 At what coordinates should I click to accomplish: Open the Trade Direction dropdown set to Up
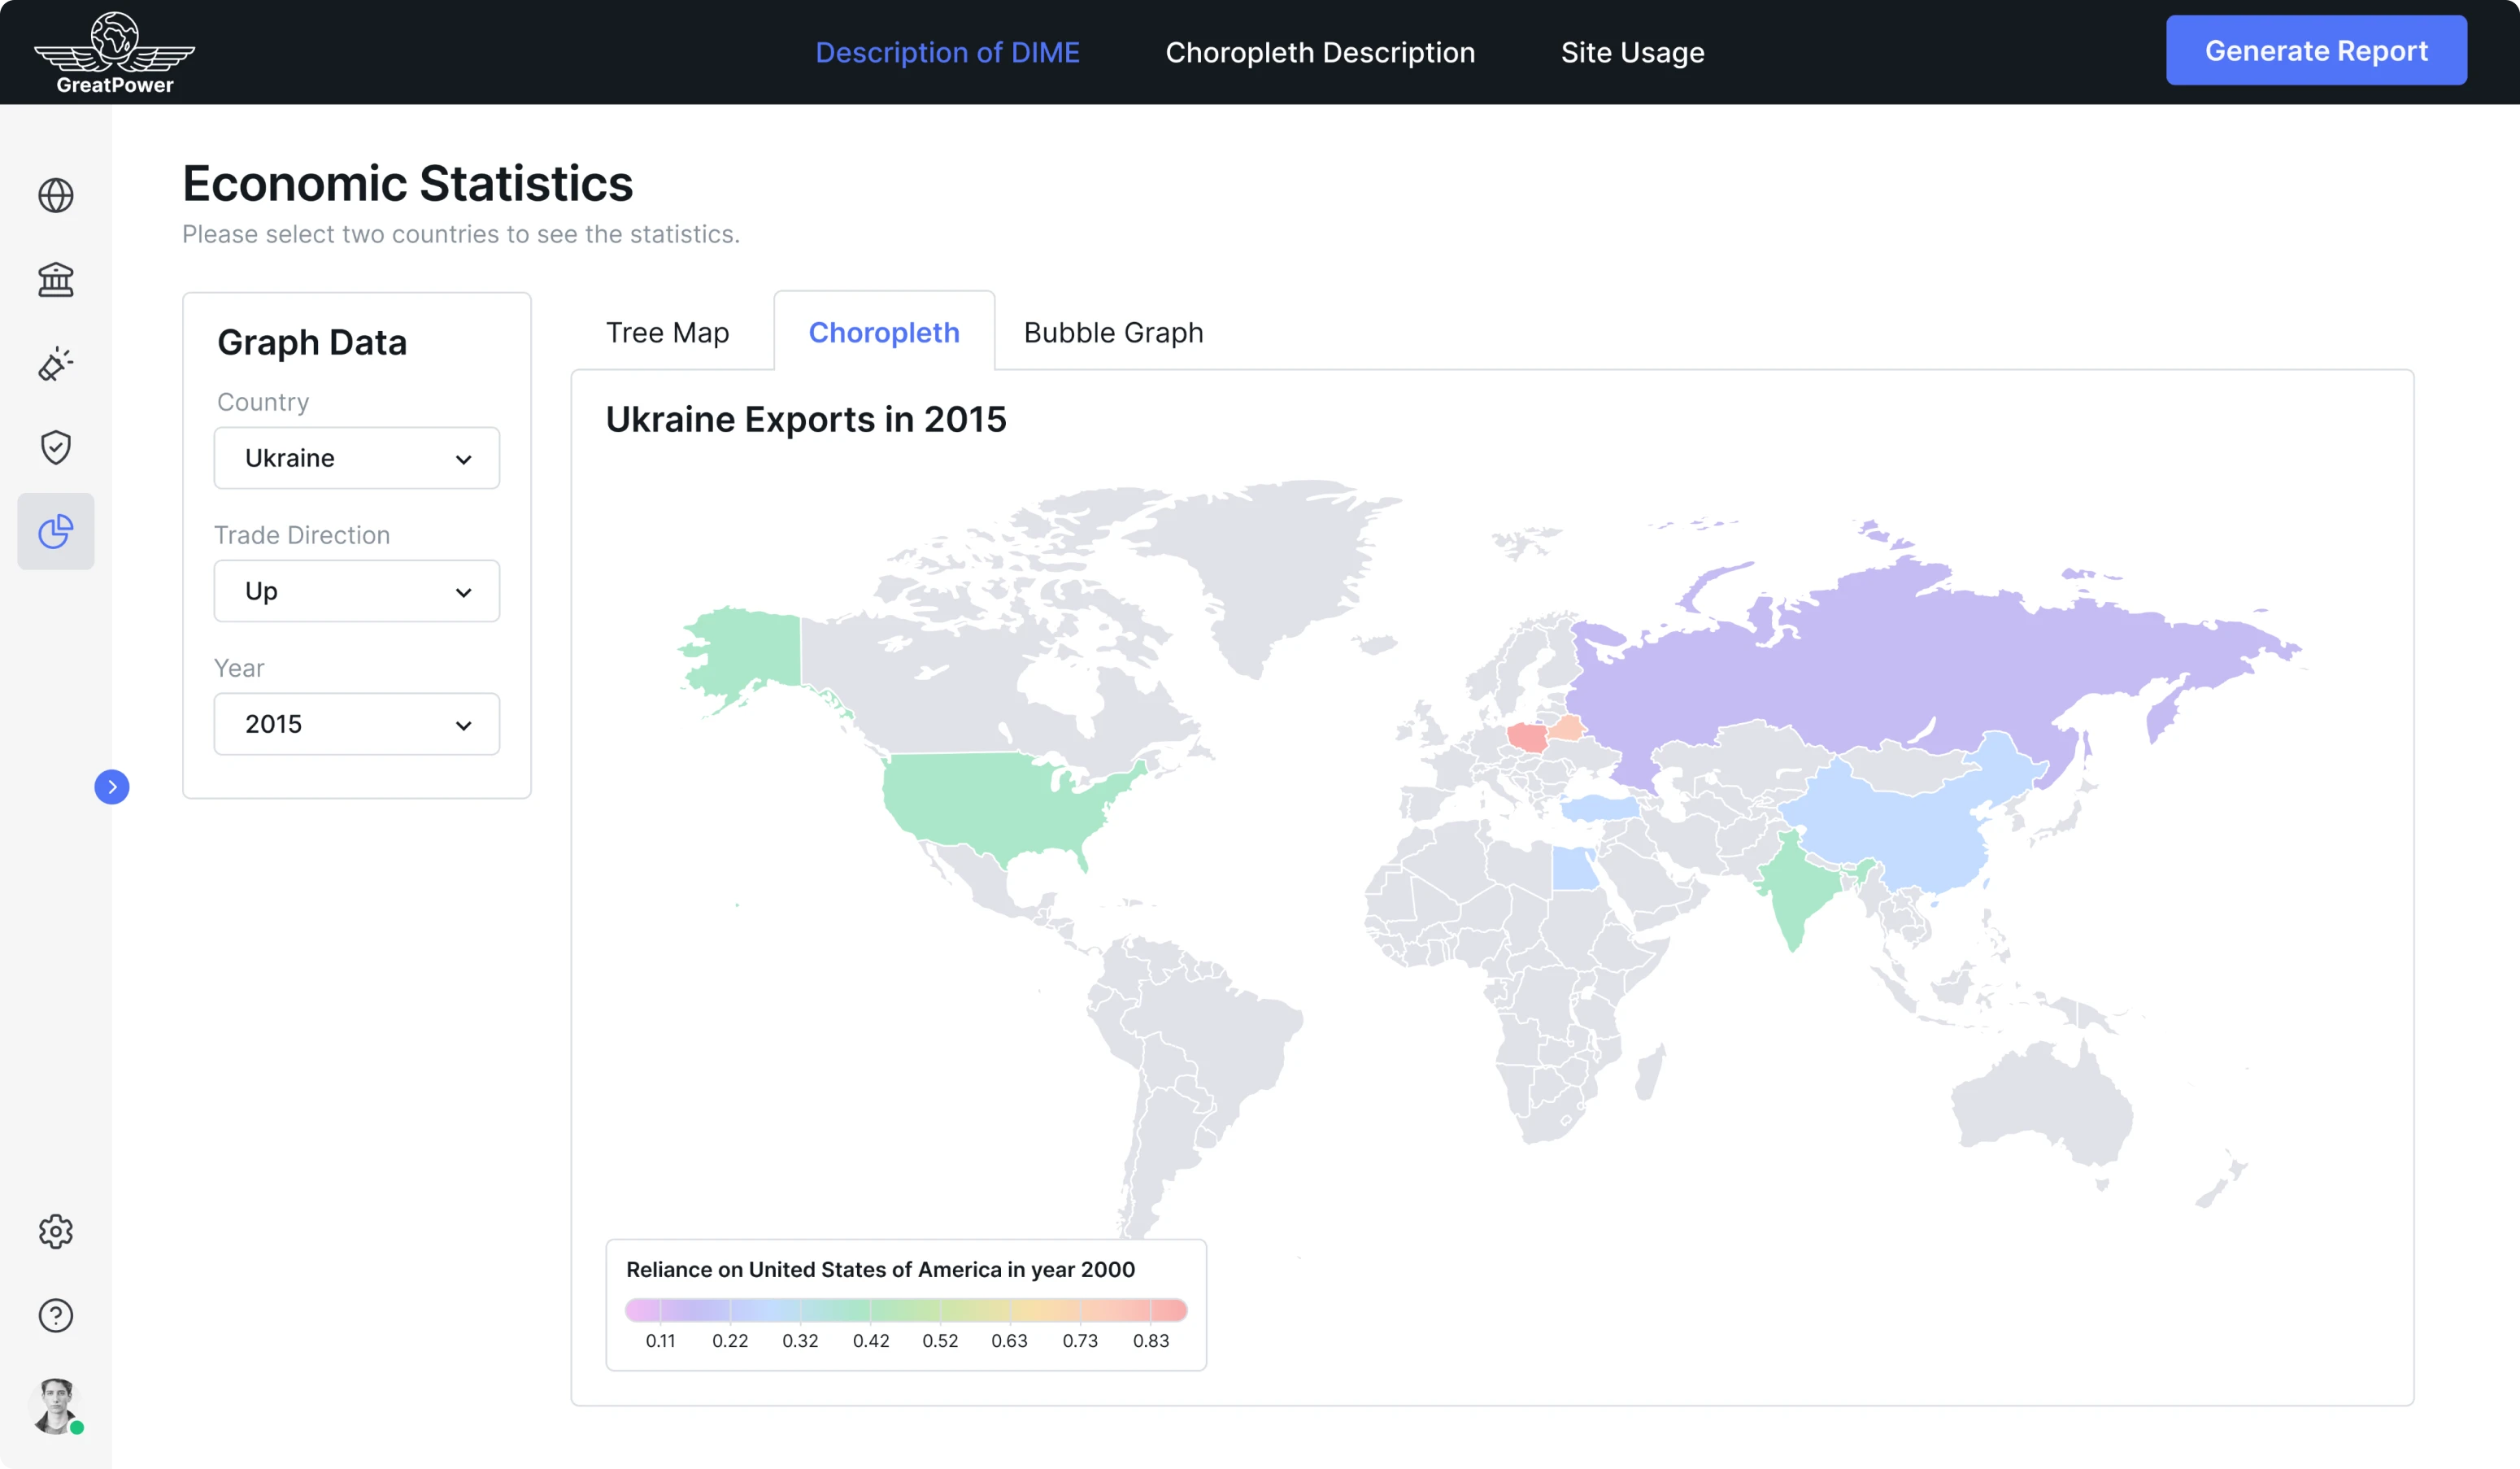click(x=356, y=591)
